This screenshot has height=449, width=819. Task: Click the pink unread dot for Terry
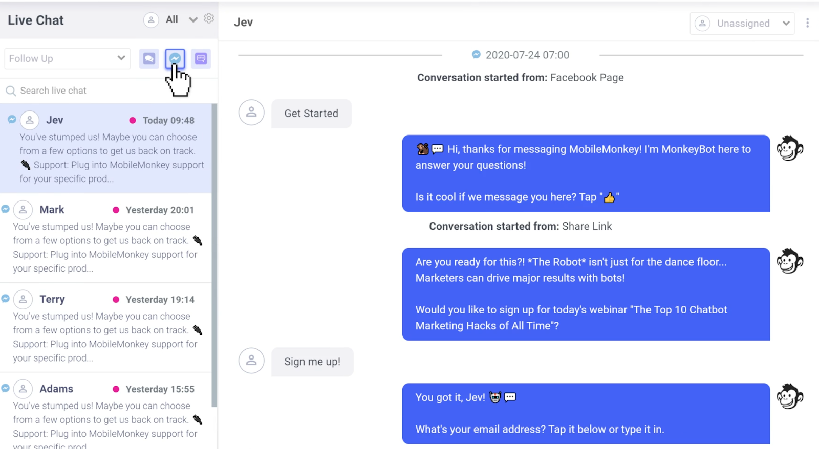[x=116, y=299]
